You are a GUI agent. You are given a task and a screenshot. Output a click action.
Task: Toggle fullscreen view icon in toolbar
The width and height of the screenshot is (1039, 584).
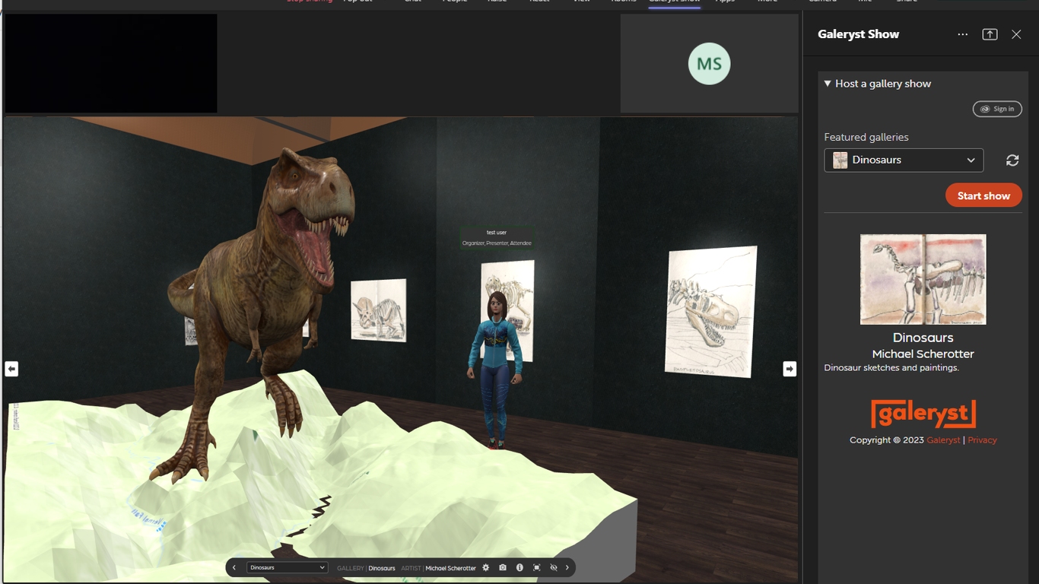(537, 567)
